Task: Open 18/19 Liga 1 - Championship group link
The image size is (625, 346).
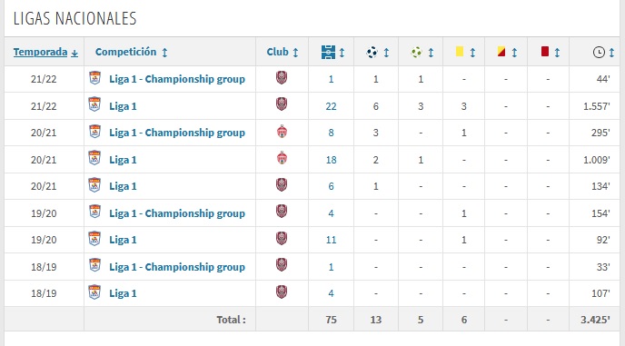Action: (177, 267)
